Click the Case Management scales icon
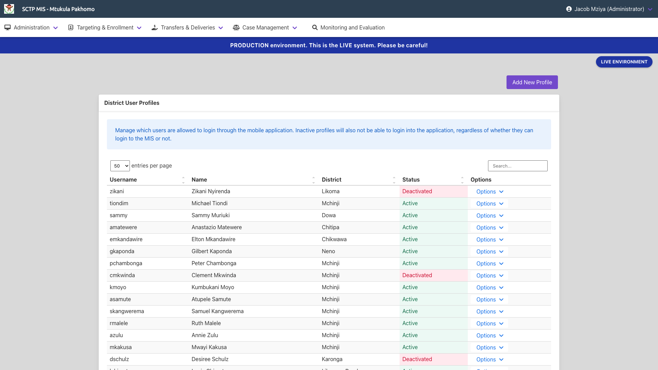The width and height of the screenshot is (658, 370). coord(236,27)
